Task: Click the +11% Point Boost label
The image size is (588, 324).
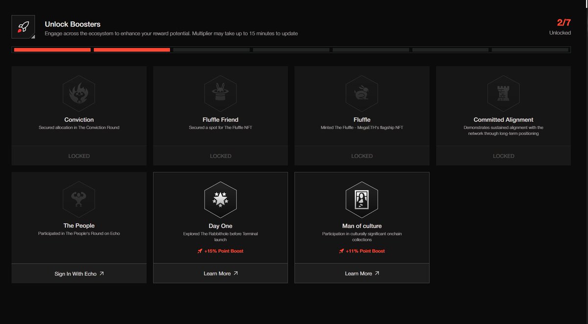Action: coord(365,251)
